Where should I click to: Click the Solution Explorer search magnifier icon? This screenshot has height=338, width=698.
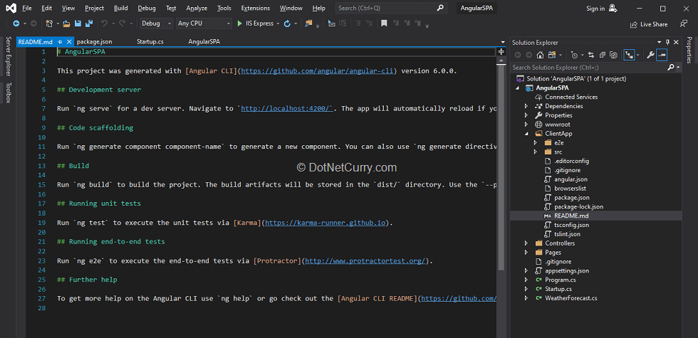pos(671,67)
